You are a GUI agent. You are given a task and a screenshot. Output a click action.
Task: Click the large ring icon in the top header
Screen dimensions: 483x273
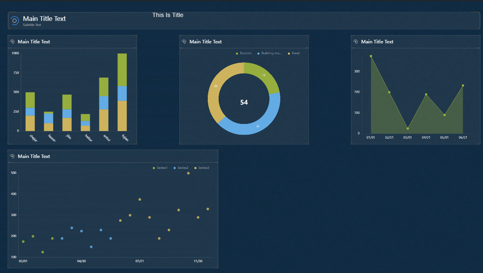pyautogui.click(x=14, y=21)
